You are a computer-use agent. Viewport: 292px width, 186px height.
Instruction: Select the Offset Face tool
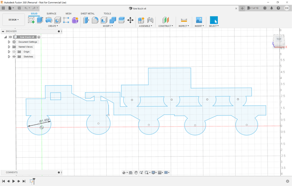point(121,20)
